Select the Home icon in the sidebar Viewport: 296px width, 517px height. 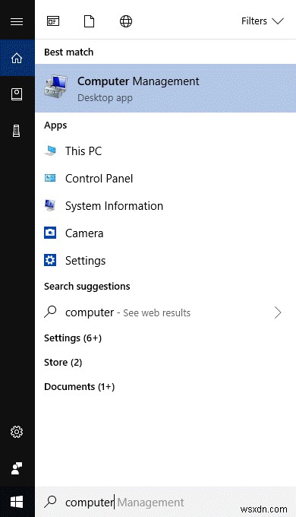[x=17, y=58]
